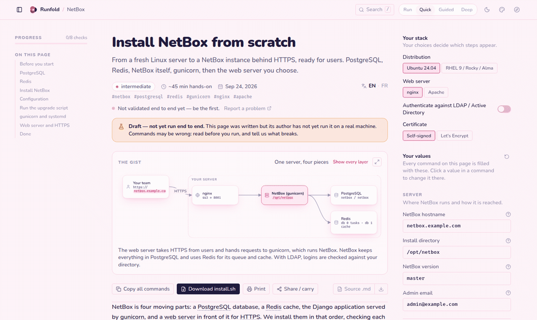
Task: Jump to the PostgreSQL section
Action: click(x=33, y=73)
